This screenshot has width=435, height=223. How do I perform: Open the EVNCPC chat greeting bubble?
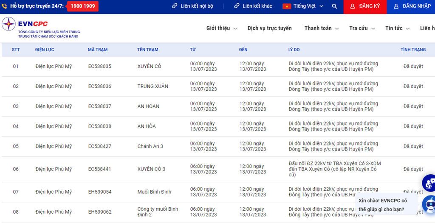coord(386,205)
